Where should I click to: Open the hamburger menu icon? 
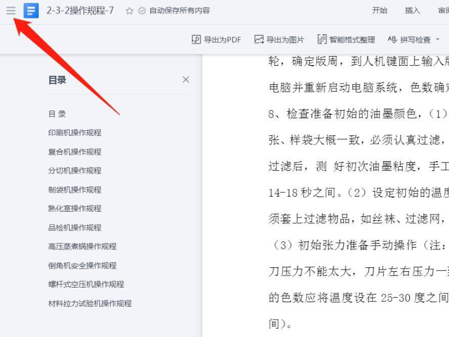[11, 11]
